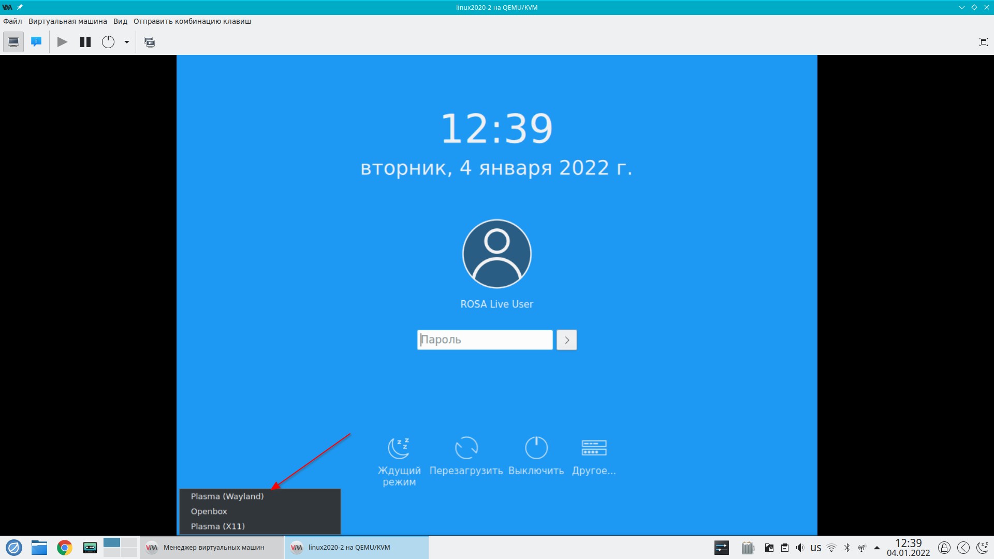
Task: Open Отправить комбинацию клавиш menu
Action: point(192,21)
